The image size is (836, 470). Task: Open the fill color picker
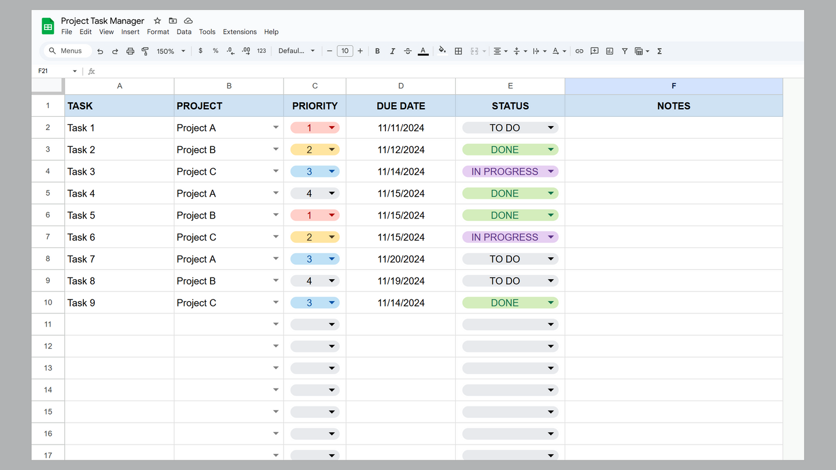pos(443,51)
